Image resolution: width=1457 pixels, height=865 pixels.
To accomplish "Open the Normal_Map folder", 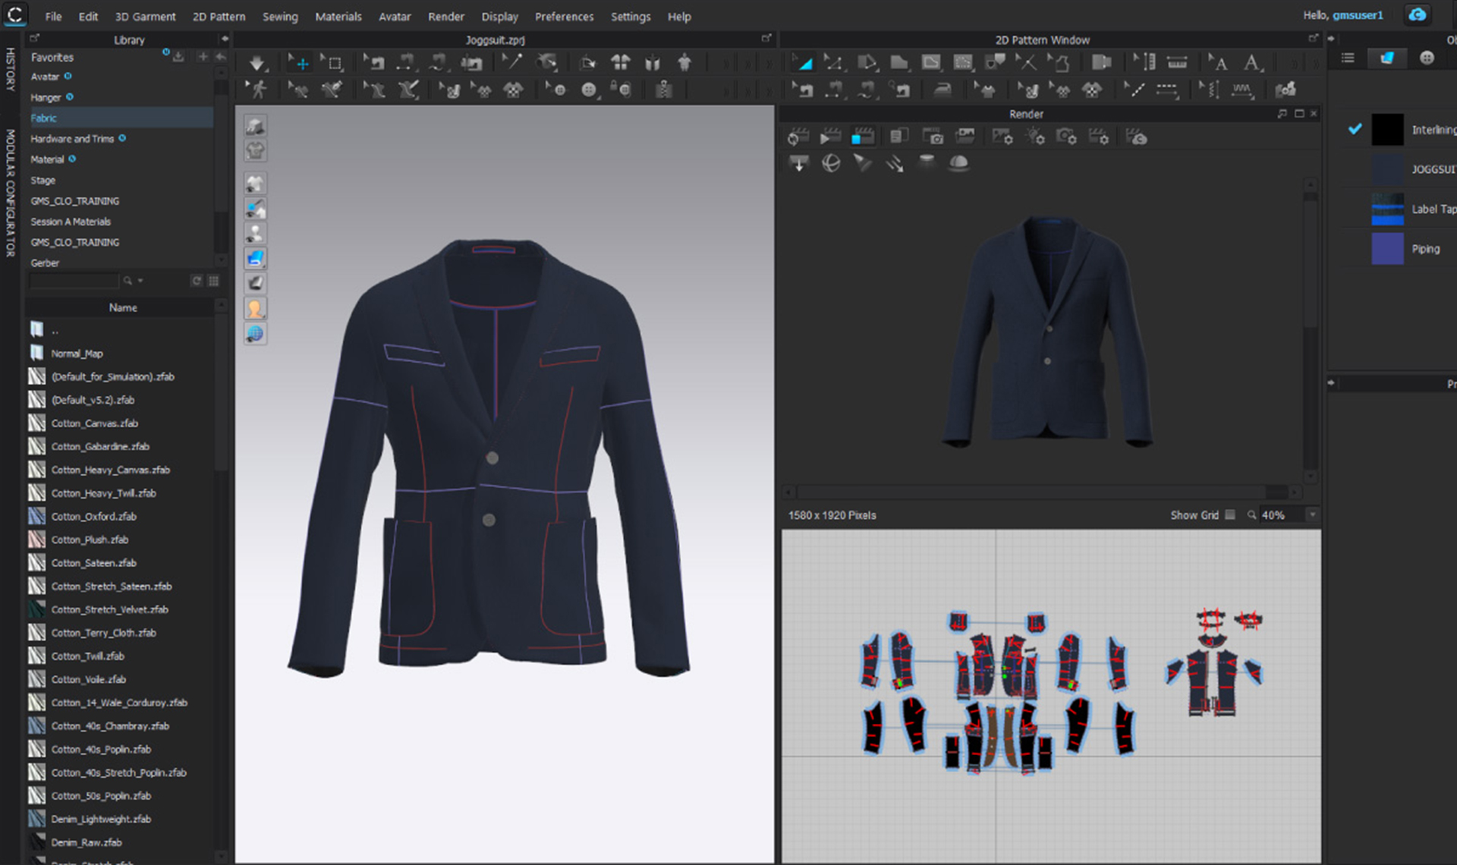I will click(x=76, y=354).
